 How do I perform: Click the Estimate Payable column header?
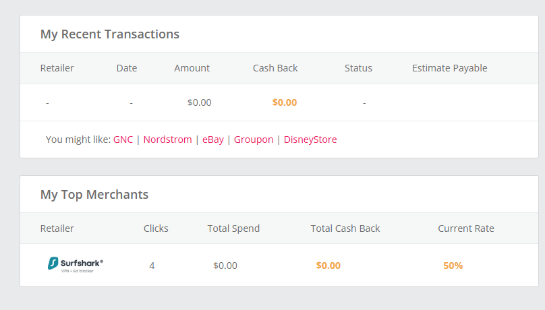click(450, 68)
